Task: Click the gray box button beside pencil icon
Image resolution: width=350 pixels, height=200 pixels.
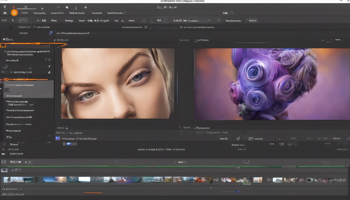Action: [23, 20]
